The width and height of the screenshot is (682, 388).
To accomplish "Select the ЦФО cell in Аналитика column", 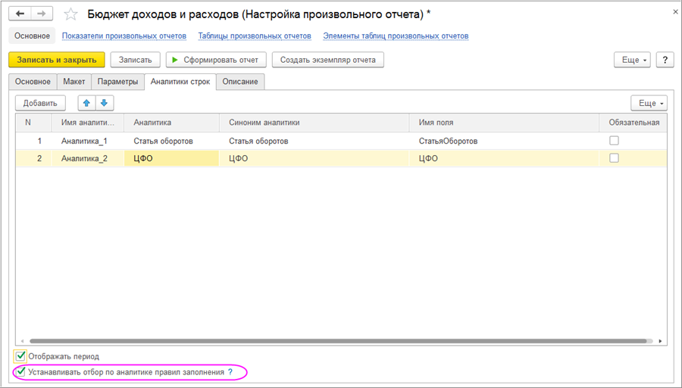I will 173,158.
